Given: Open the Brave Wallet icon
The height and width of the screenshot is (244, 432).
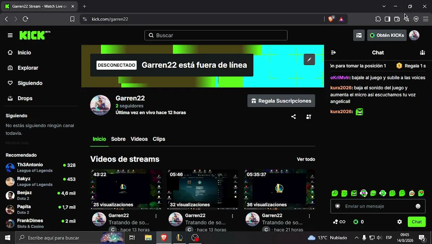Looking at the screenshot, I should point(397,19).
